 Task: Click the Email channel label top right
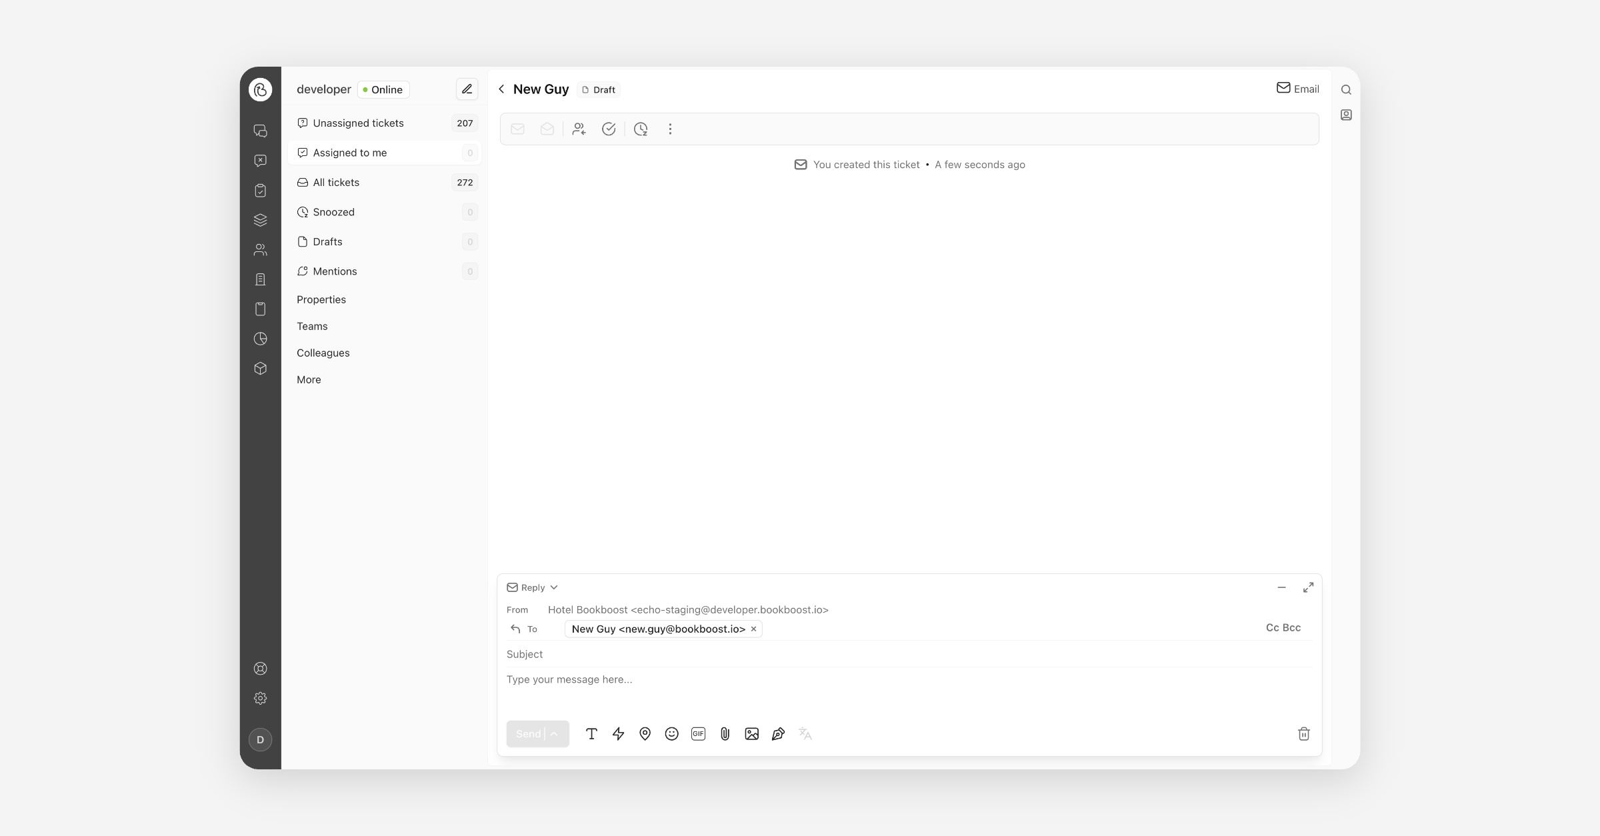(1297, 89)
